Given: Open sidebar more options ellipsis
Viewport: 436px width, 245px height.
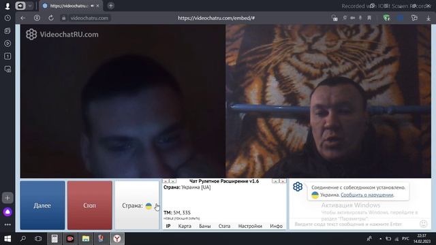Looking at the screenshot, I should click(7, 225).
